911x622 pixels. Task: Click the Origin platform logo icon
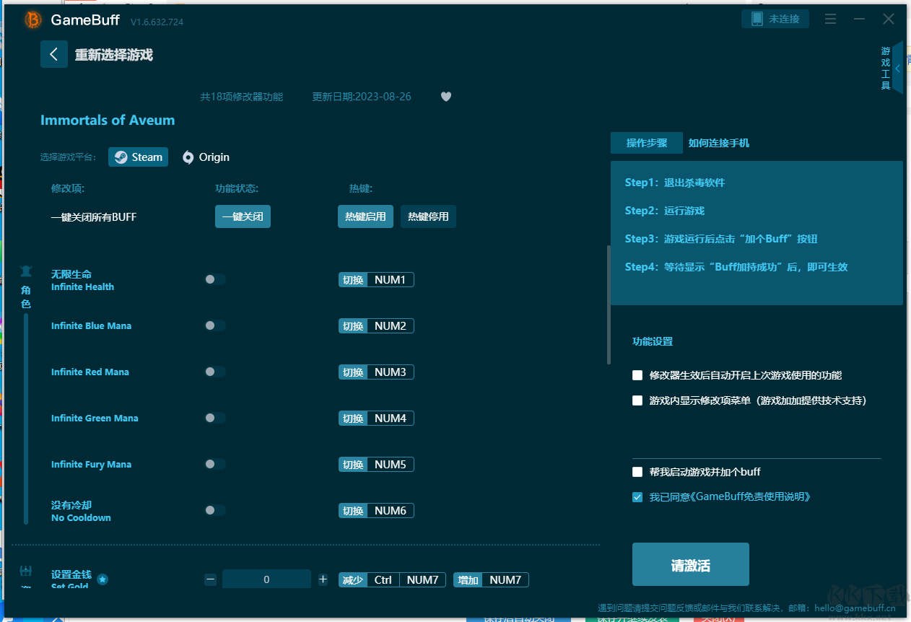(x=188, y=157)
